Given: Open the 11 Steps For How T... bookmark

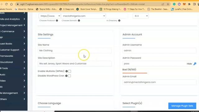Looking at the screenshot, I should tap(134, 9).
